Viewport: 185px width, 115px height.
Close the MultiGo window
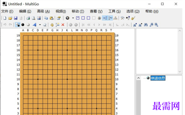coord(176,4)
